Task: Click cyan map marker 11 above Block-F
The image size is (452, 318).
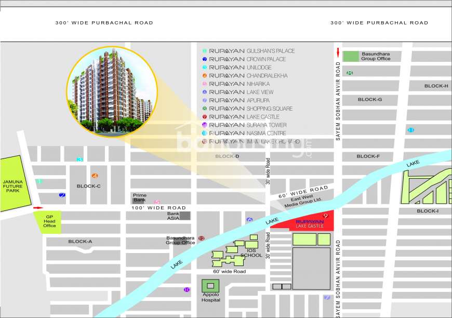Action: click(x=411, y=130)
